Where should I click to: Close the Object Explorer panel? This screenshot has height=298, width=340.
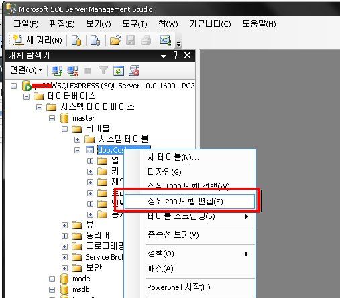coord(187,55)
